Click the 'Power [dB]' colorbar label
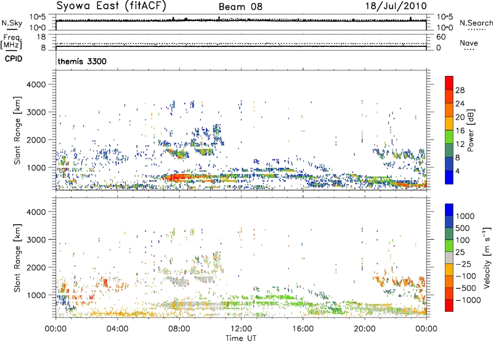Screen dimensions: 493x342 [x=471, y=130]
